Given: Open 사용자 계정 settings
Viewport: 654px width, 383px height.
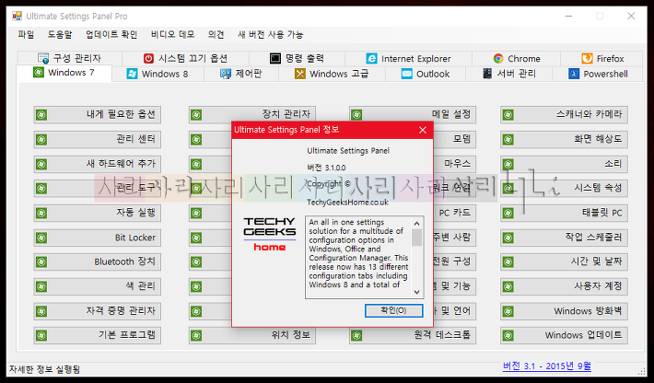Looking at the screenshot, I should coord(564,286).
